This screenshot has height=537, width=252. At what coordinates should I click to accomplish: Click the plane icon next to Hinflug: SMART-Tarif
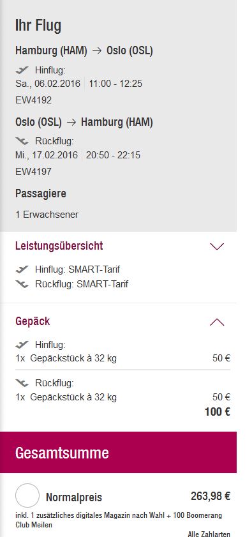[22, 269]
